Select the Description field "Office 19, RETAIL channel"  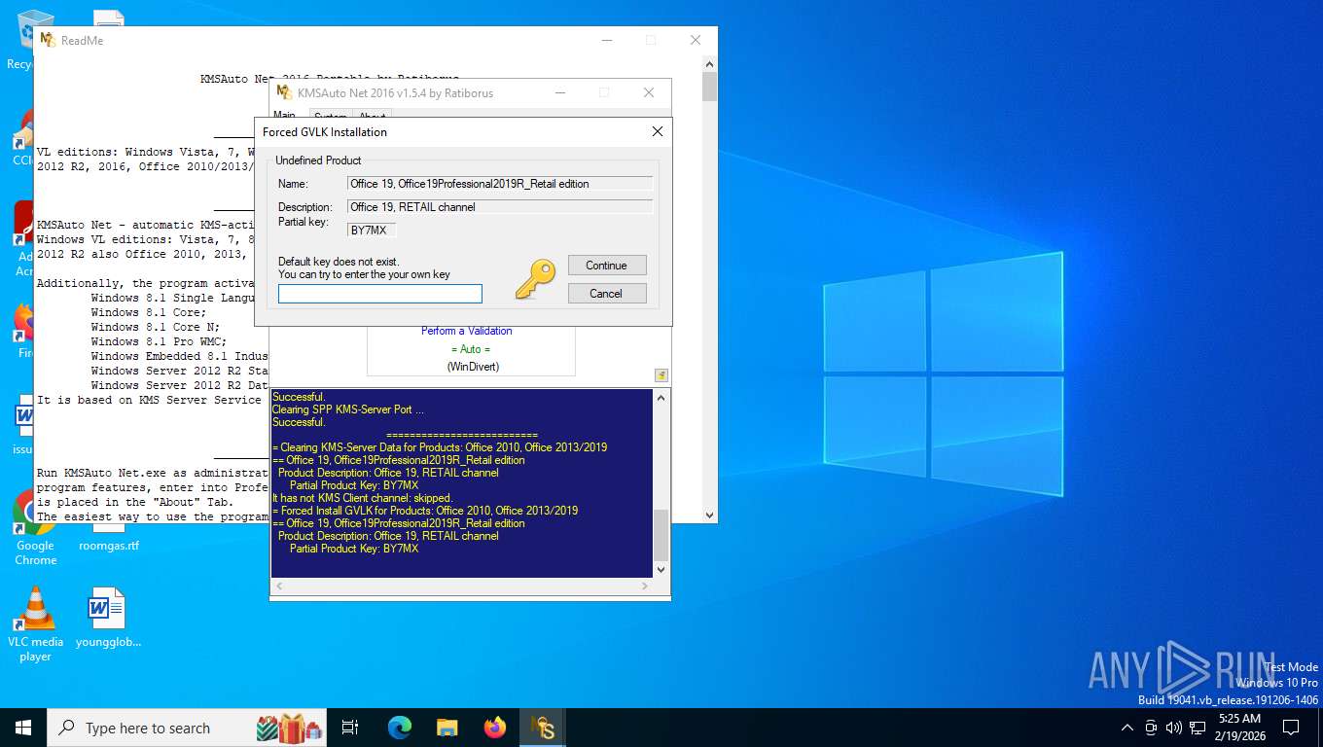[x=500, y=206]
